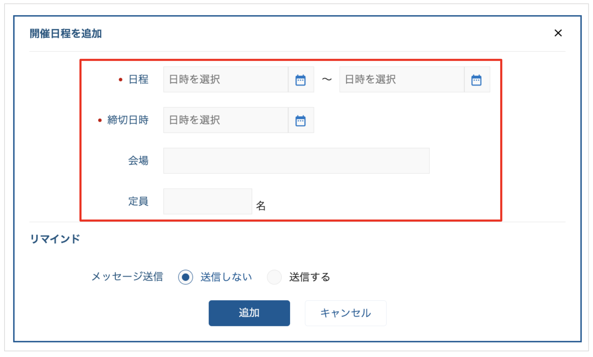Viewport: 593px width, 357px height.
Task: Open calendar picker for 日程 end date
Action: (x=477, y=80)
